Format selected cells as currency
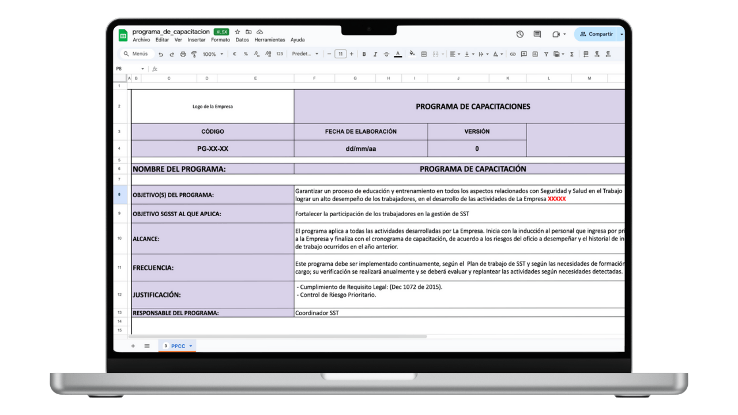The image size is (738, 415). (234, 54)
